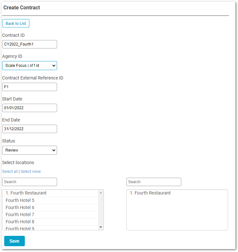The image size is (238, 252).
Task: Open the Agency ID dropdown
Action: (x=30, y=66)
